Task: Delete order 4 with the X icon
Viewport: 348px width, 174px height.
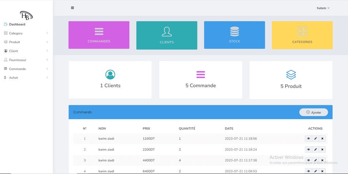Action: (x=322, y=171)
